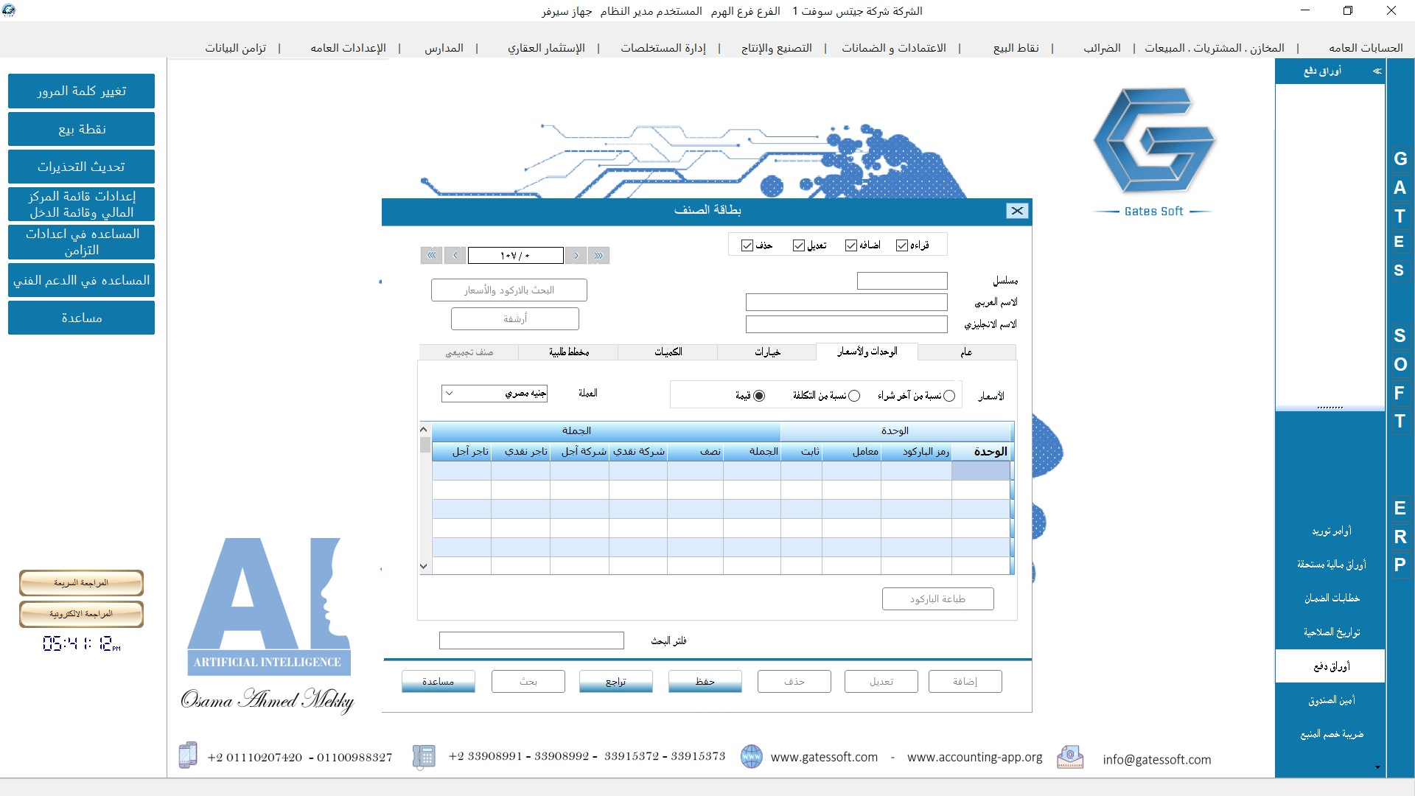Open الحسابات العامه menu
1415x796 pixels.
coord(1366,48)
